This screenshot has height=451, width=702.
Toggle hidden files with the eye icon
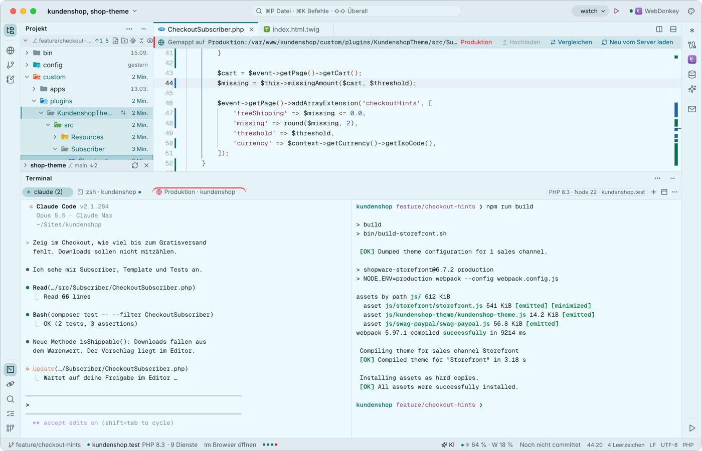[150, 41]
